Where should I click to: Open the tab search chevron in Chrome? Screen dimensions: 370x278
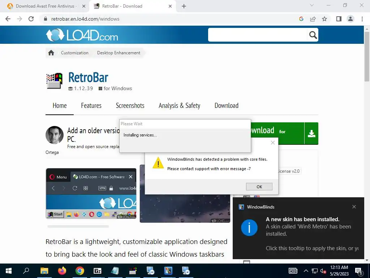point(312,5)
